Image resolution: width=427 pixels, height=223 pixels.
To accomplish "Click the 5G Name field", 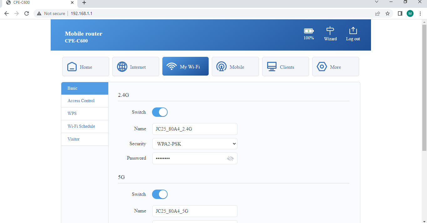I will point(195,211).
